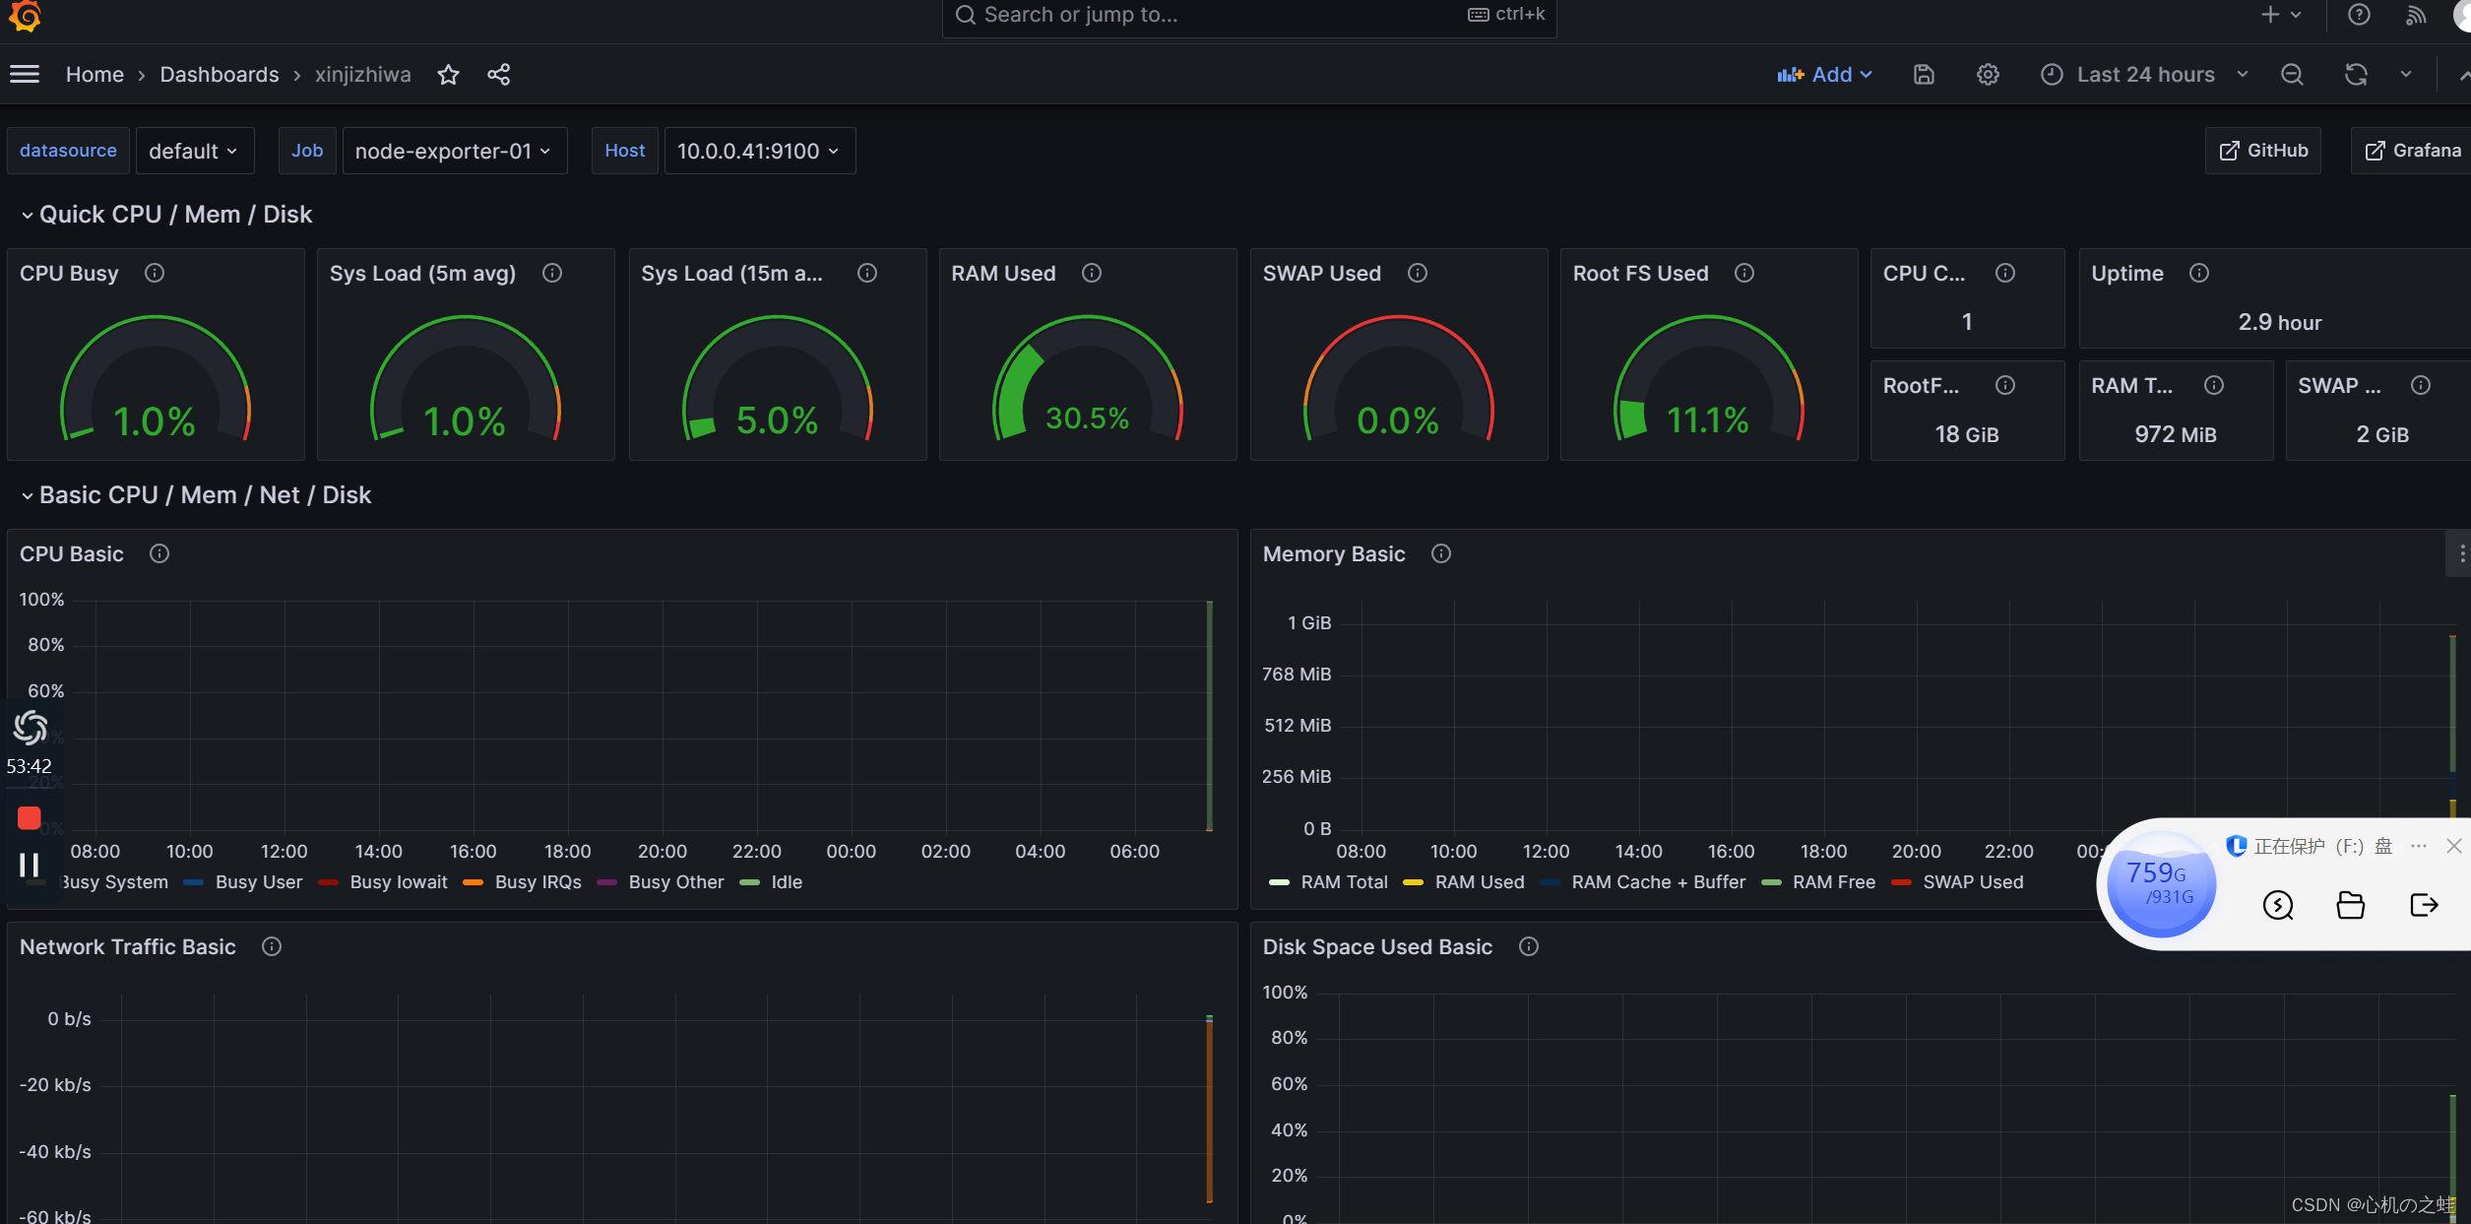Open the Grafana link button
2471x1224 pixels.
(2412, 151)
